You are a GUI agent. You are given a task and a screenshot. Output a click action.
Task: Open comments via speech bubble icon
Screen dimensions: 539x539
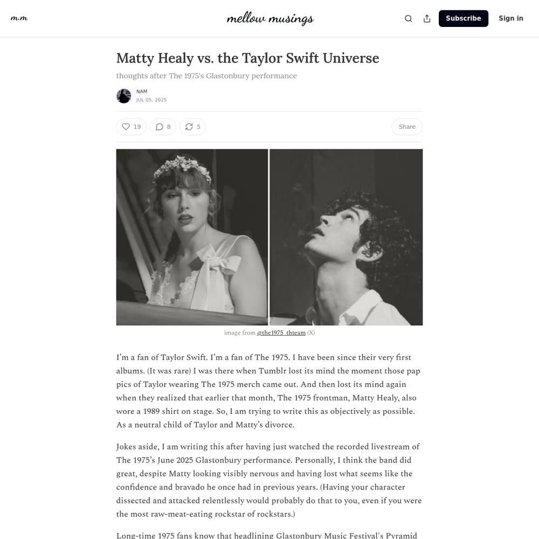[159, 127]
